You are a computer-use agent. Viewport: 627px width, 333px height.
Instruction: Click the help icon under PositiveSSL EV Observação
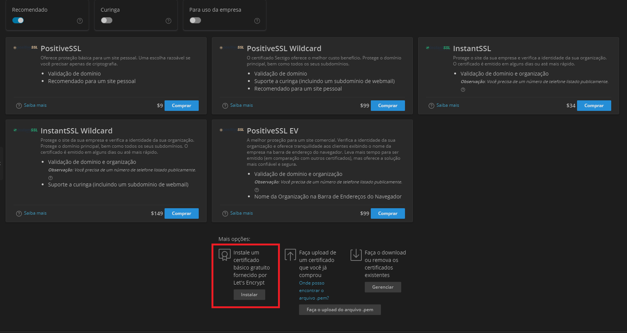coord(257,190)
